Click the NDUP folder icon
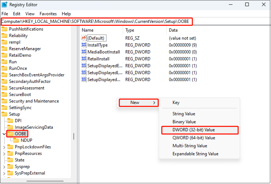 click(16, 140)
